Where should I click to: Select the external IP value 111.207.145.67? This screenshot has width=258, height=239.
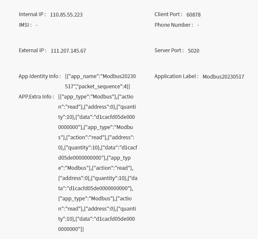68,51
